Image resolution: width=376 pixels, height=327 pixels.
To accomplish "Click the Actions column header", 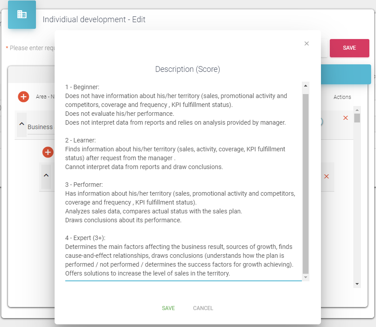I will point(342,97).
